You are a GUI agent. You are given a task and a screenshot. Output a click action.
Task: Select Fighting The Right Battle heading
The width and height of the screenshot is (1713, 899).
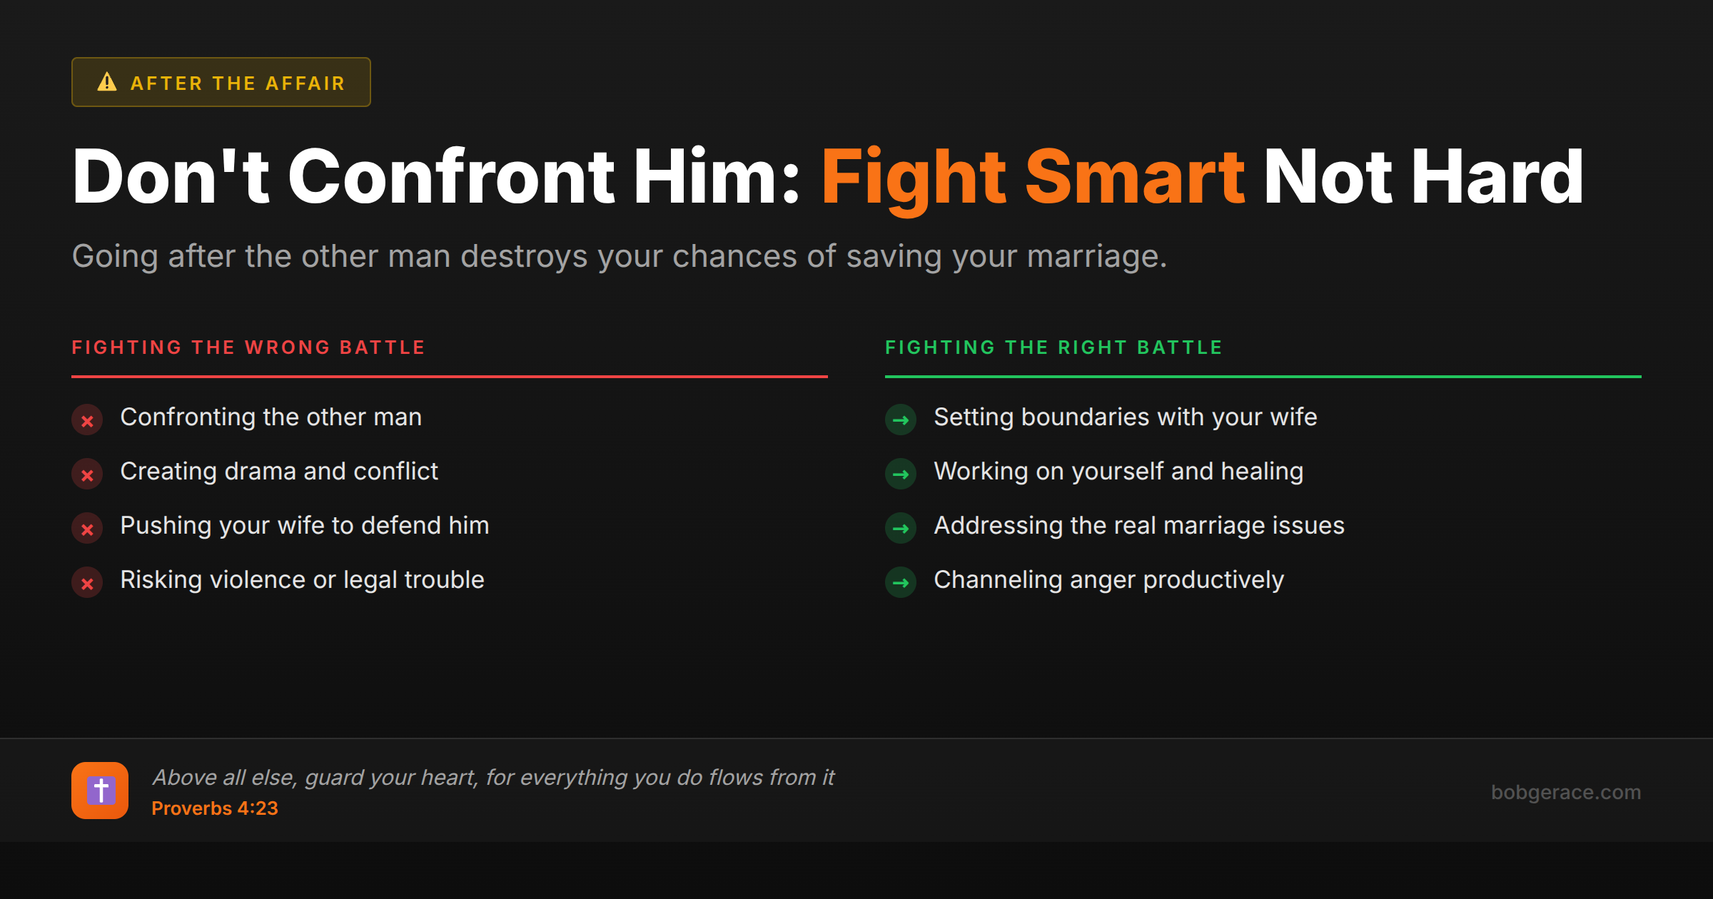[1053, 347]
